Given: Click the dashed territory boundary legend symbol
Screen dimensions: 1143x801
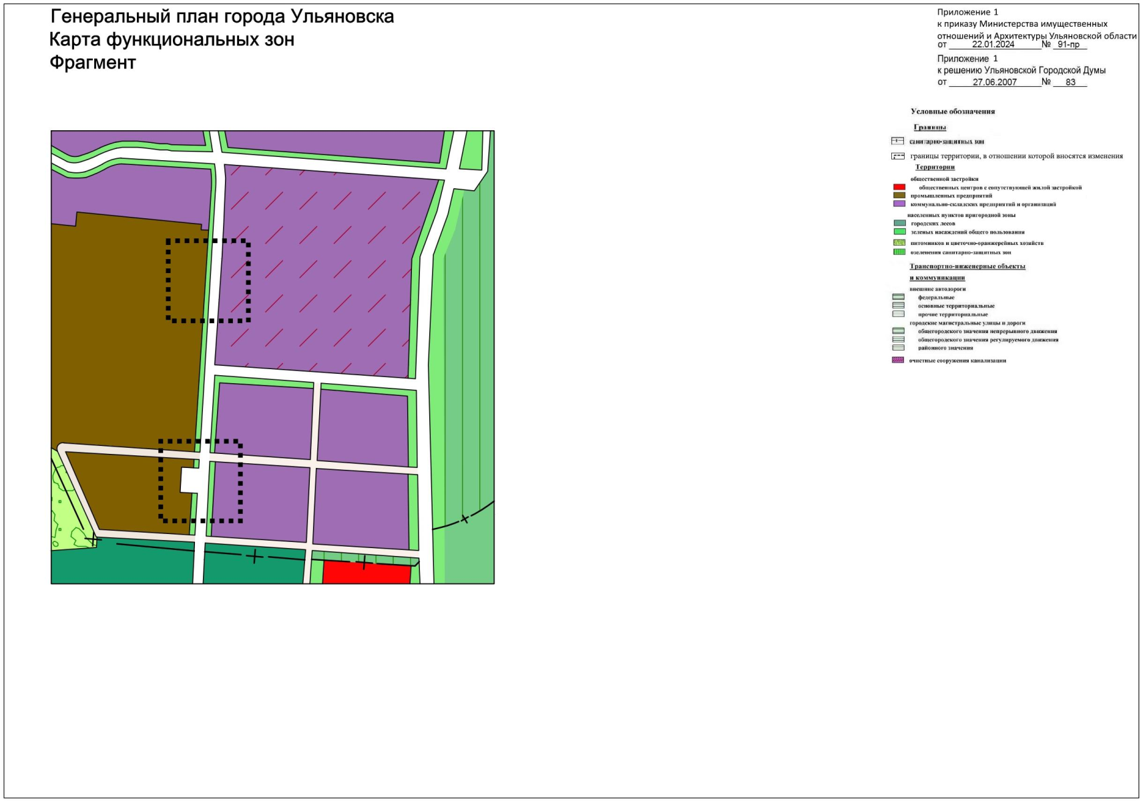Looking at the screenshot, I should (897, 156).
